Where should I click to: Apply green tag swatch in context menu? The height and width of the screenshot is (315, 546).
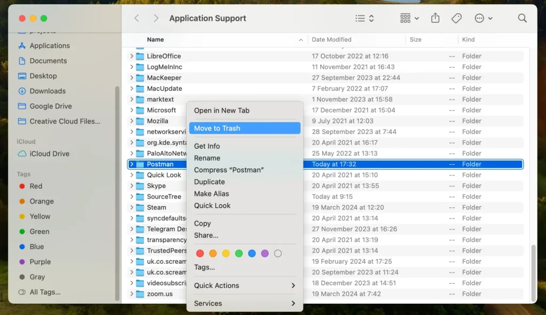[239, 253]
